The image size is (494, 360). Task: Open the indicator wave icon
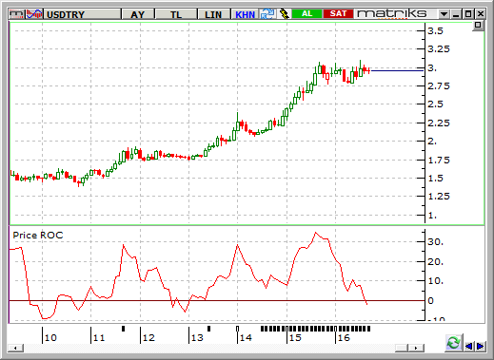click(34, 14)
